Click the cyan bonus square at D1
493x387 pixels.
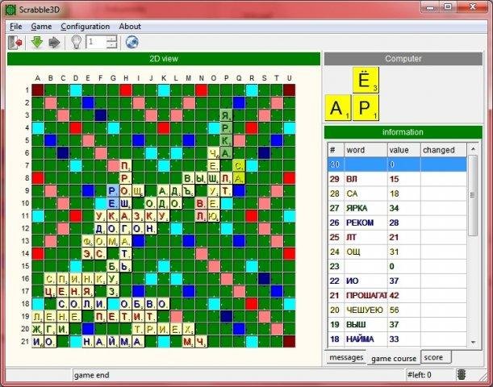(76, 90)
